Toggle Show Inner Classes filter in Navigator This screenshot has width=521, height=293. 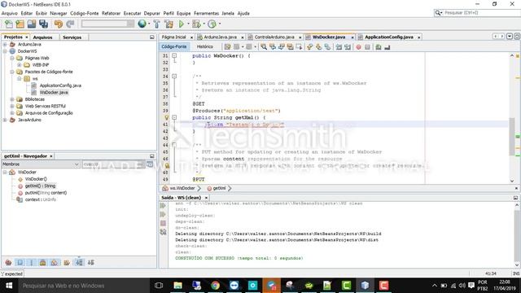(x=55, y=262)
